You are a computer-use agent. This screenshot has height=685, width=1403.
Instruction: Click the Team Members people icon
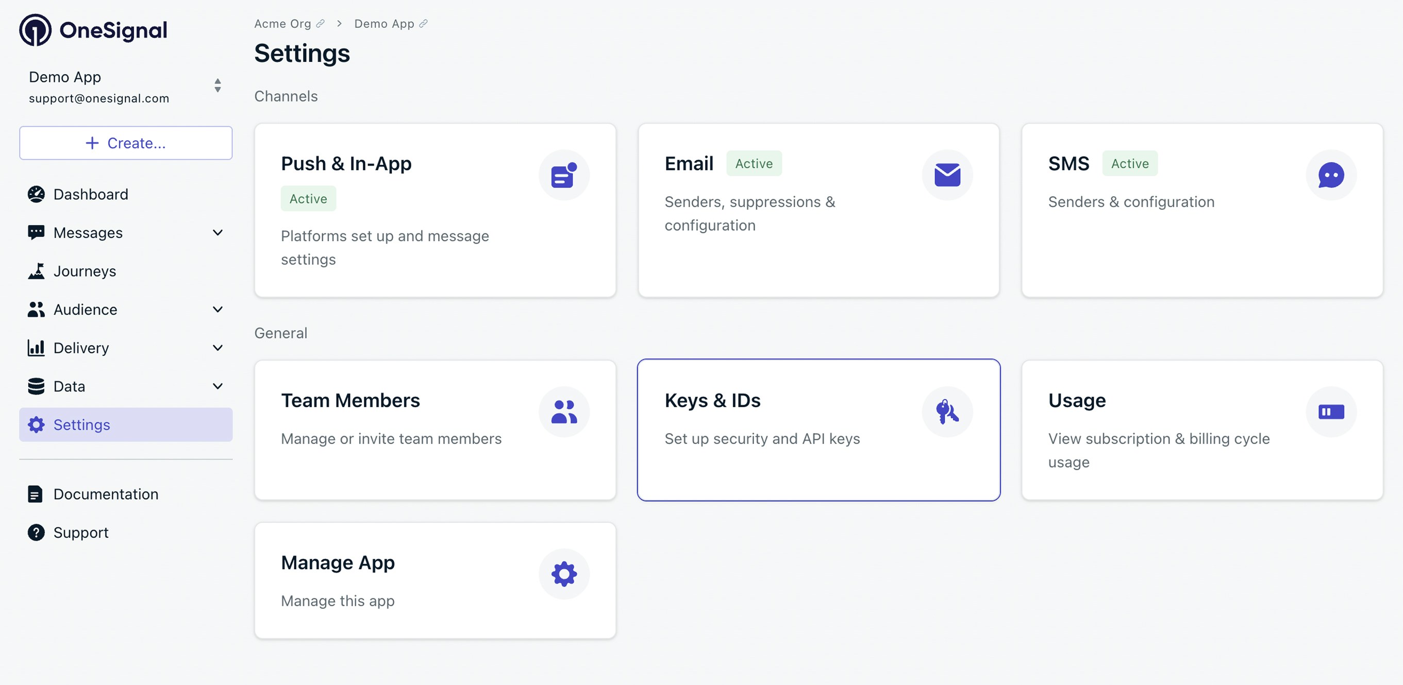point(564,412)
